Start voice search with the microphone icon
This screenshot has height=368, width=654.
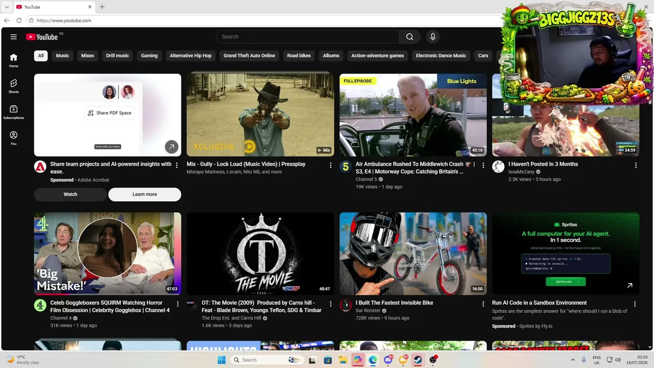(x=433, y=37)
